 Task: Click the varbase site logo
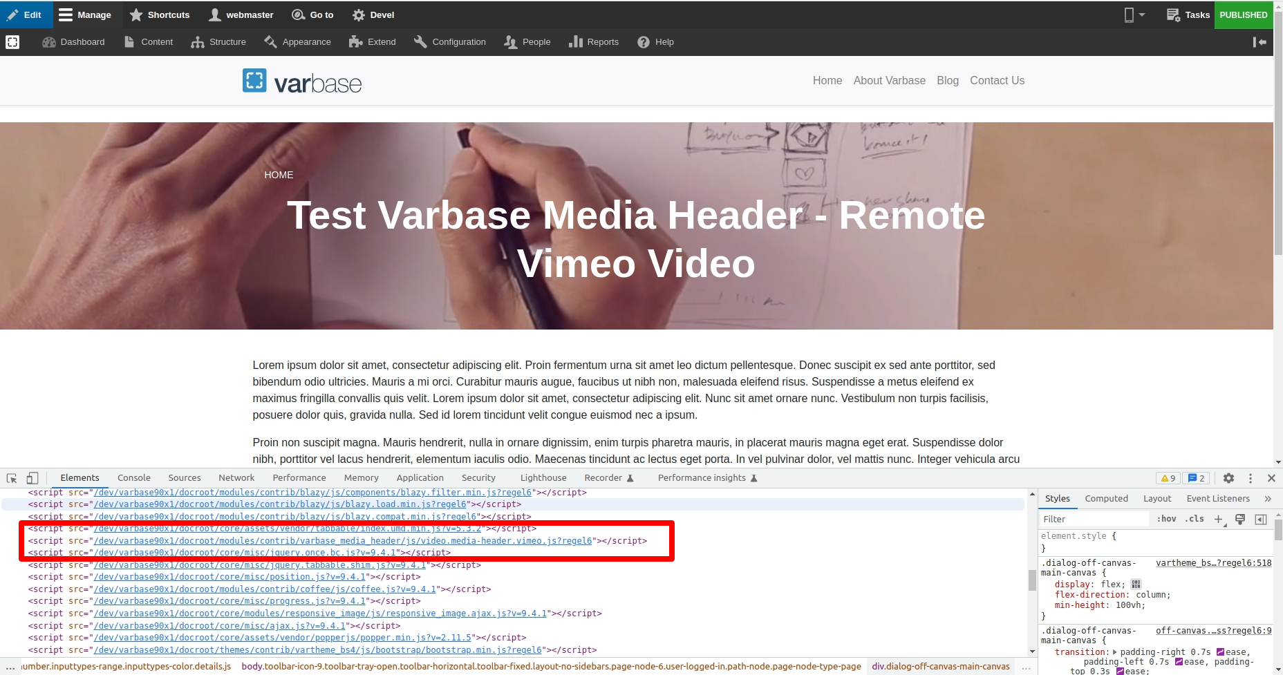(302, 82)
